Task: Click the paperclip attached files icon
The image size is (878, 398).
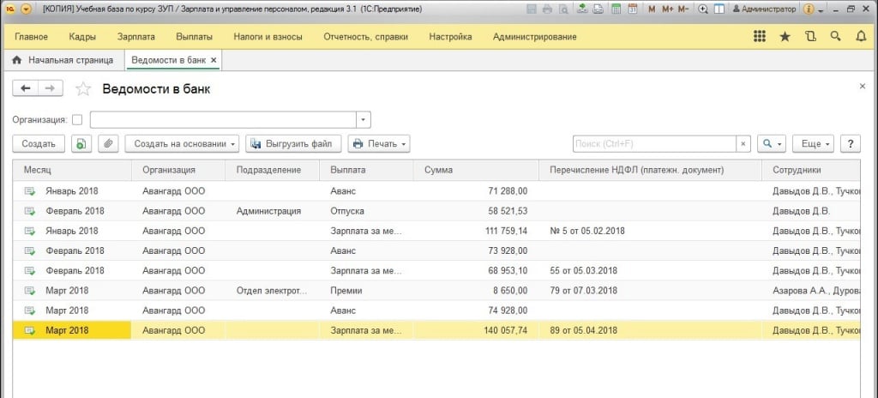Action: (x=107, y=144)
